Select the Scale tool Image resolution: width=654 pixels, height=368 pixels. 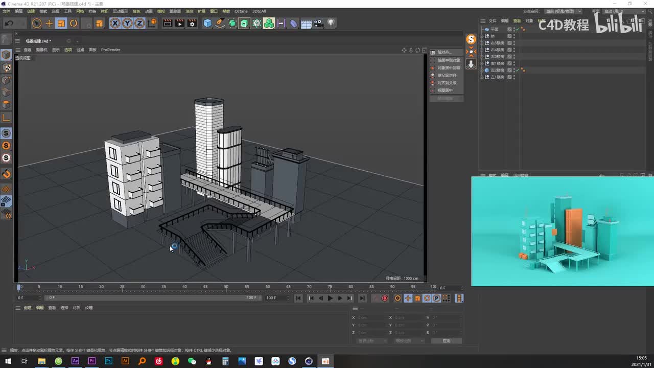pyautogui.click(x=61, y=23)
